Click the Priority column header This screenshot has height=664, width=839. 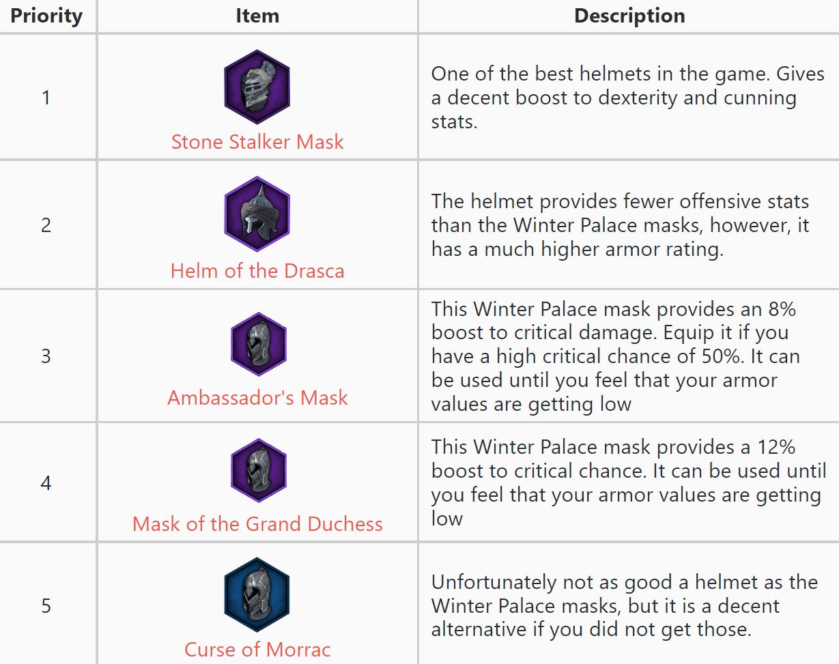(46, 16)
